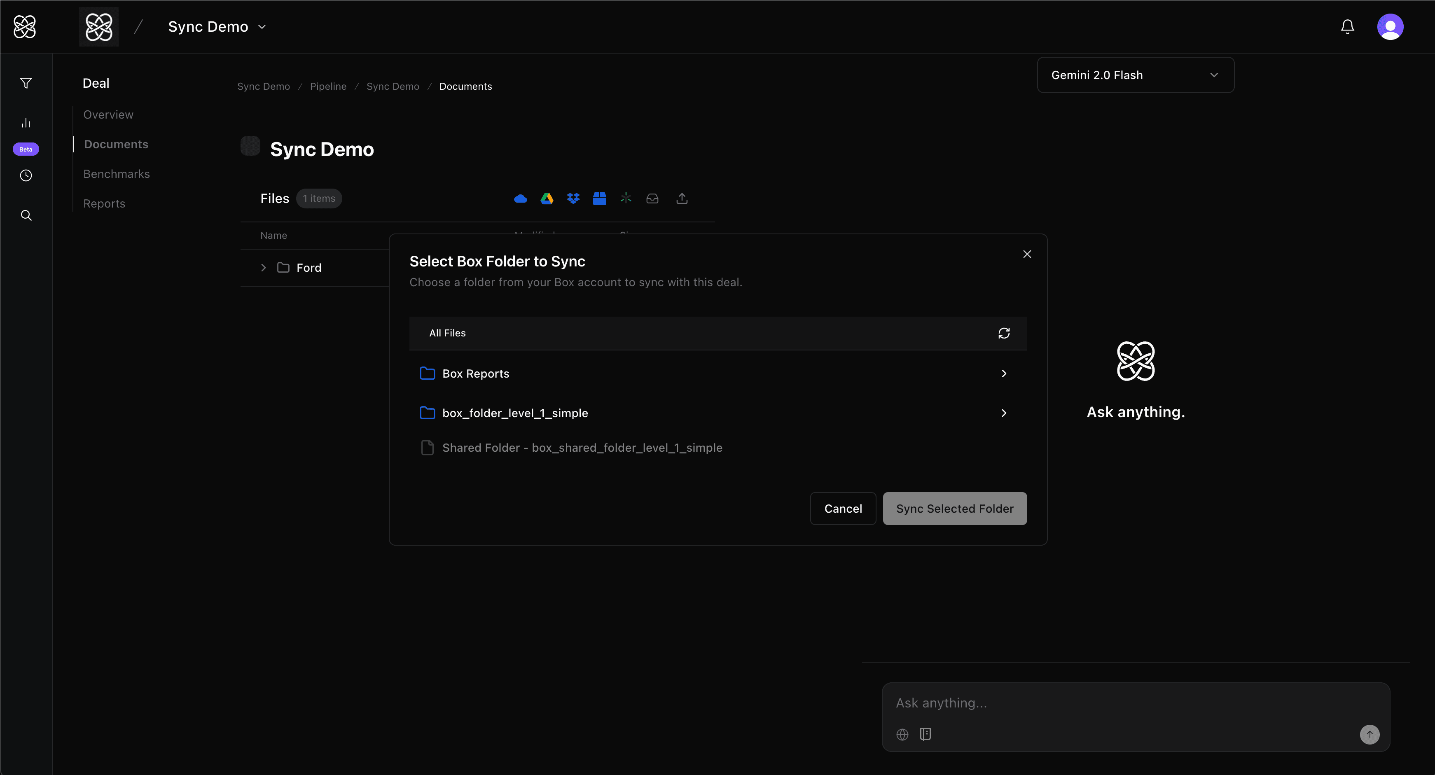Click the globe web search icon in chat box

click(902, 734)
